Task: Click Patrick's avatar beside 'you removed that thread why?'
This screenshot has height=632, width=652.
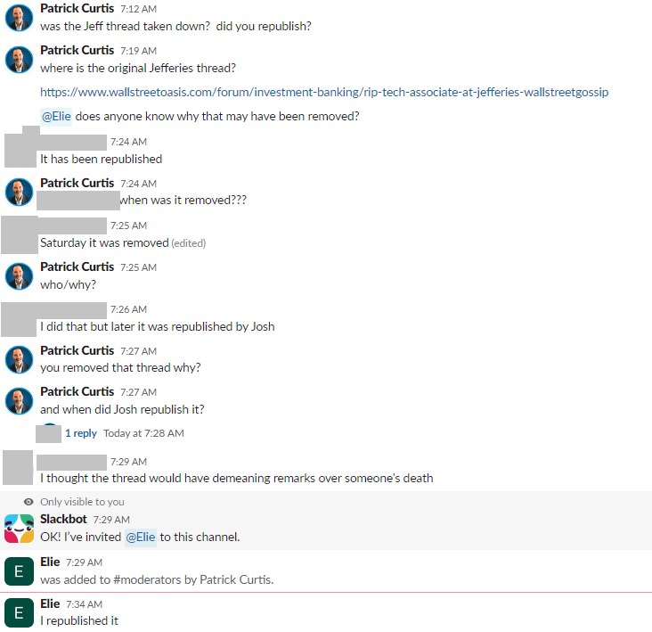Action: pyautogui.click(x=20, y=359)
